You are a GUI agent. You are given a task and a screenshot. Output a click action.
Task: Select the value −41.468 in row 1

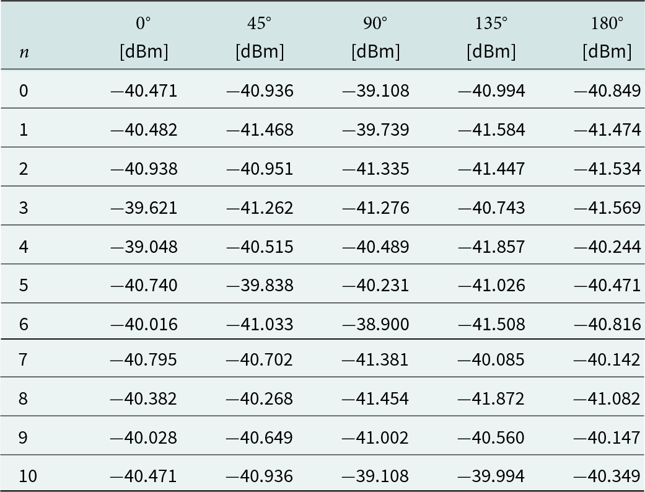pyautogui.click(x=260, y=130)
